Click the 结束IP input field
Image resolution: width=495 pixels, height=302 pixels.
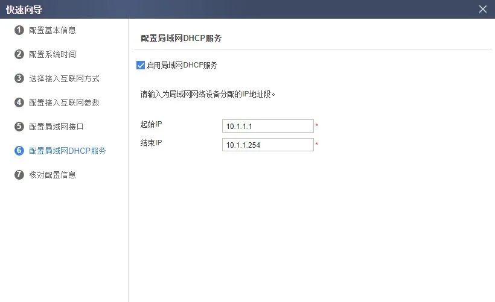[267, 145]
